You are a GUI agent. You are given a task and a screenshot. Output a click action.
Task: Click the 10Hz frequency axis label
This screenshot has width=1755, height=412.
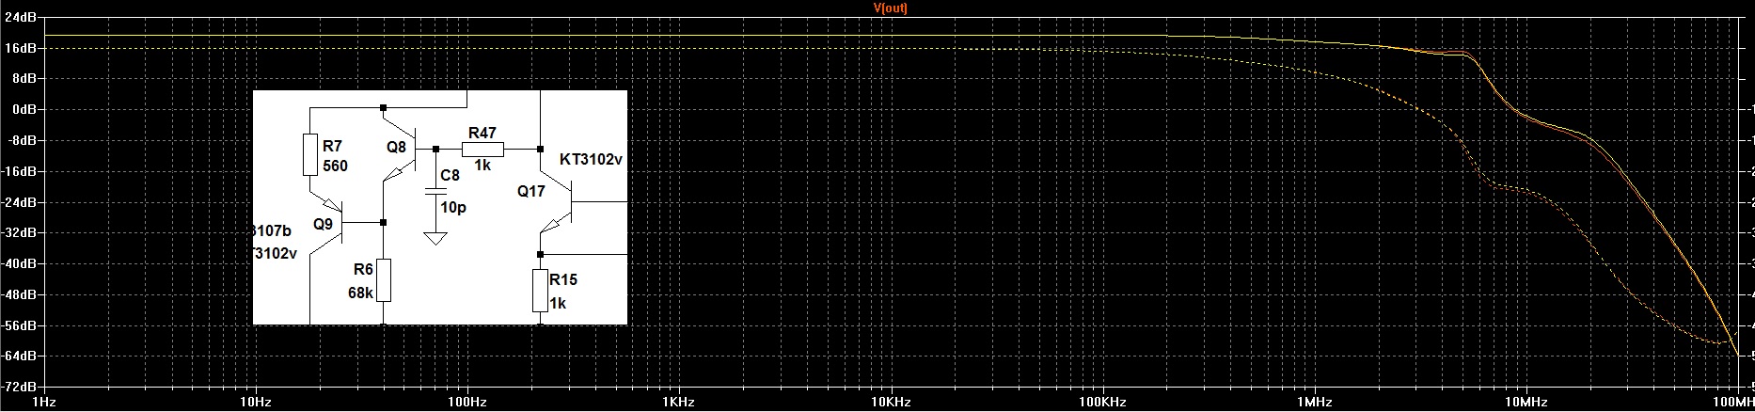pyautogui.click(x=256, y=403)
